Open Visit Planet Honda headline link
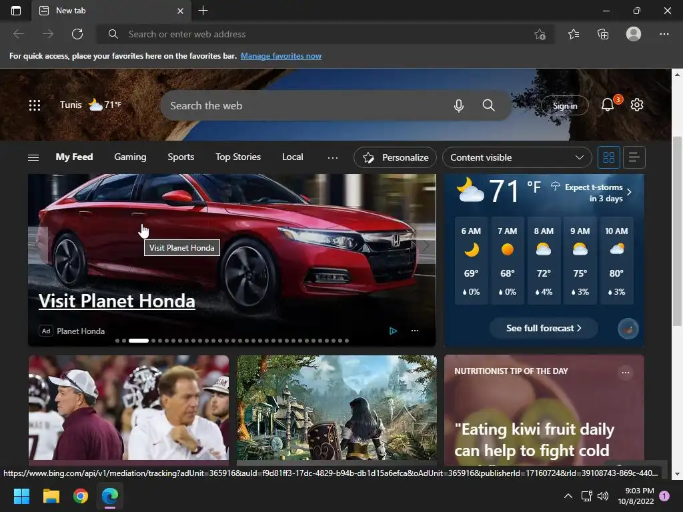 coord(117,301)
